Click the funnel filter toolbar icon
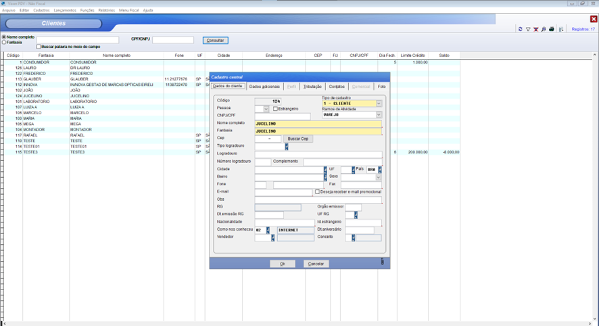 (528, 29)
